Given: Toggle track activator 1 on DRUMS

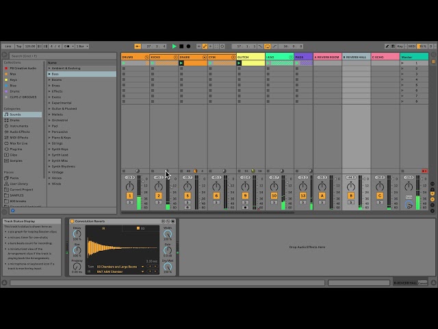Looking at the screenshot, I should pos(129,196).
